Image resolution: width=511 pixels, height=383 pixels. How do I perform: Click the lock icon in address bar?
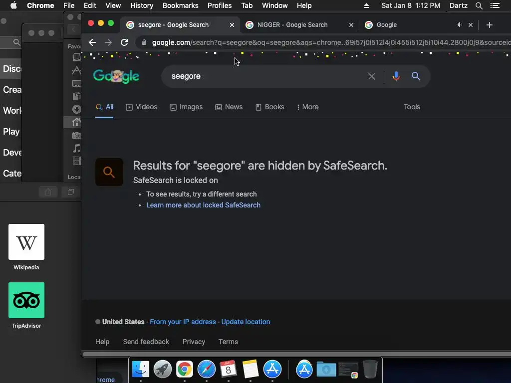(x=144, y=42)
